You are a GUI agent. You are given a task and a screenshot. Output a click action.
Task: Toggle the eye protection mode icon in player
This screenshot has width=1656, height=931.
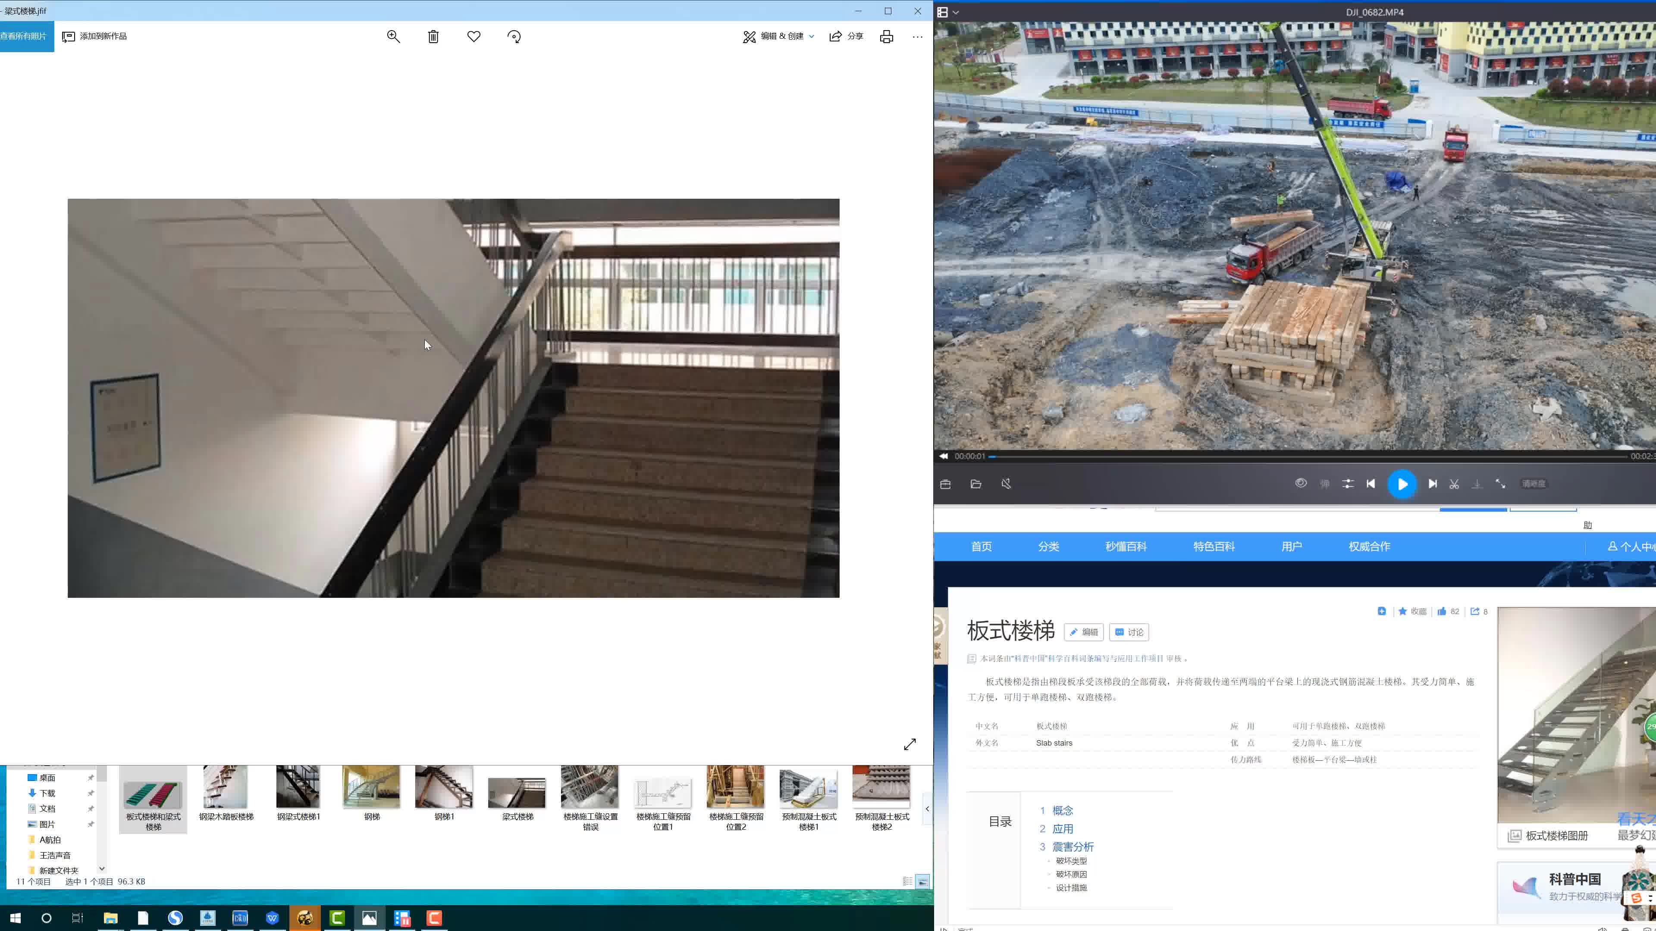[x=1301, y=483]
